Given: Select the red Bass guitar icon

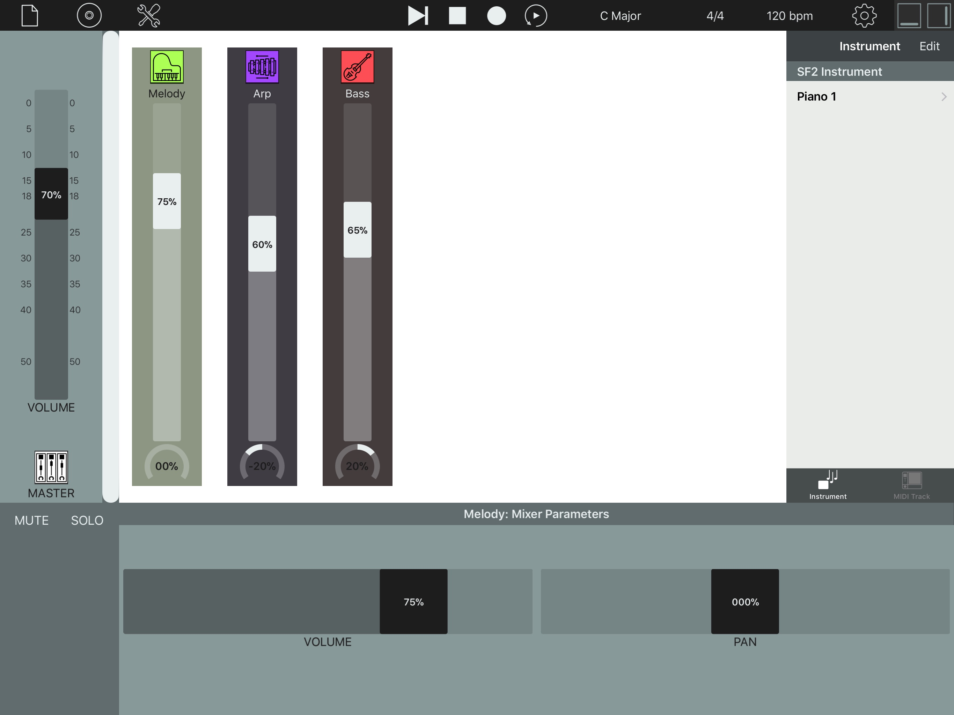Looking at the screenshot, I should (x=357, y=67).
